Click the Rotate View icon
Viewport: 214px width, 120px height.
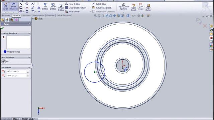(x=111, y=16)
